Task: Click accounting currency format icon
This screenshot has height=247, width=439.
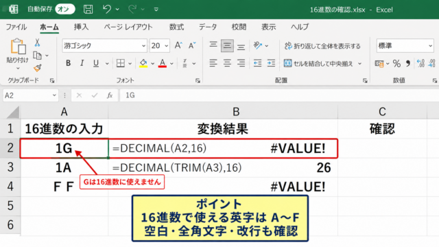Action: pyautogui.click(x=379, y=64)
